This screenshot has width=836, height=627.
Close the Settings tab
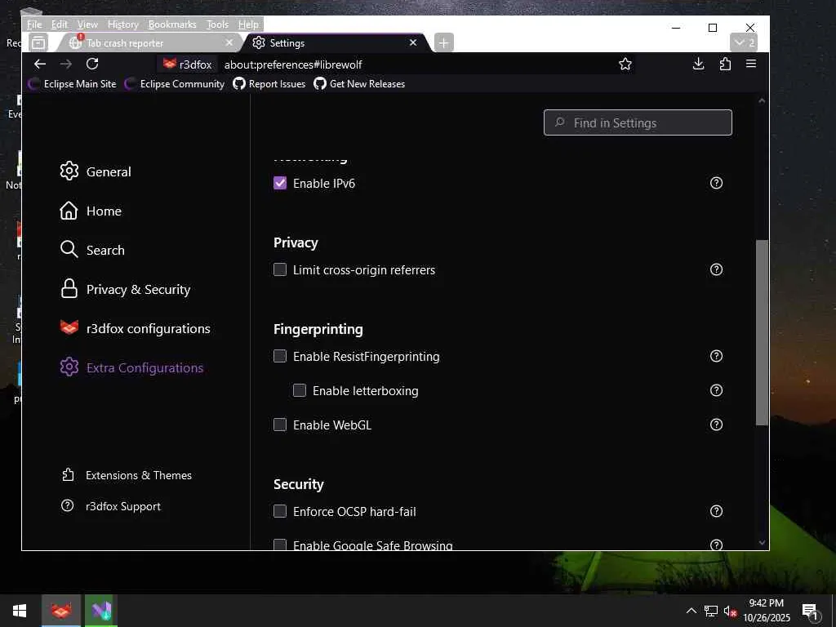click(x=412, y=42)
